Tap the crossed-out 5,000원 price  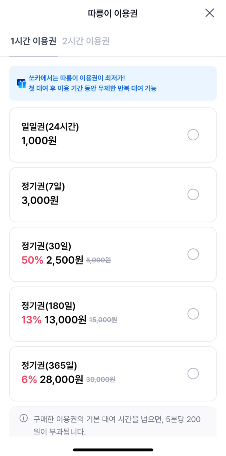[x=99, y=260]
